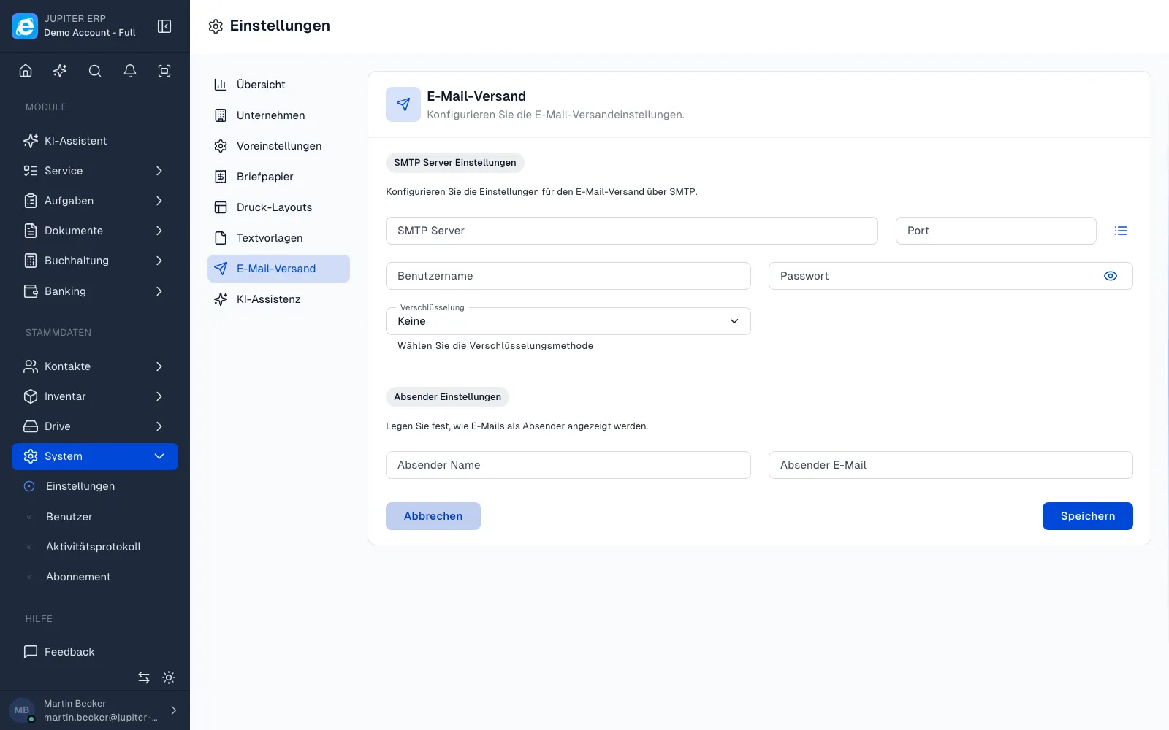
Task: Click the scan icon in sidebar toolbar
Action: click(164, 71)
